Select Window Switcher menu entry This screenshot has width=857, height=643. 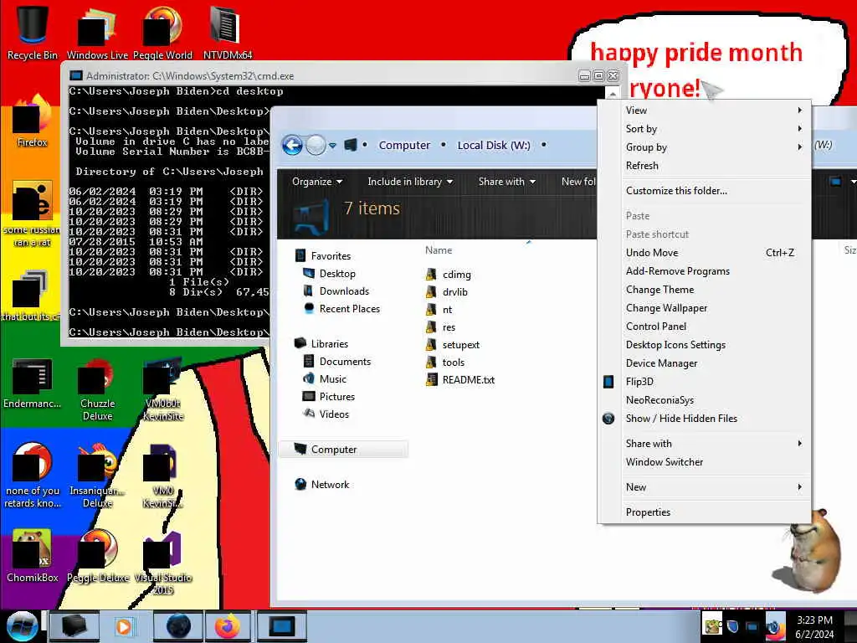(704, 462)
